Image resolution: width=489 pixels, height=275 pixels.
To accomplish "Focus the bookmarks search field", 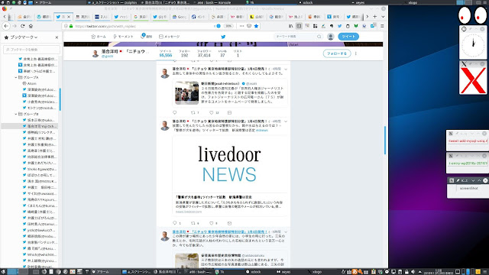I will point(31,49).
